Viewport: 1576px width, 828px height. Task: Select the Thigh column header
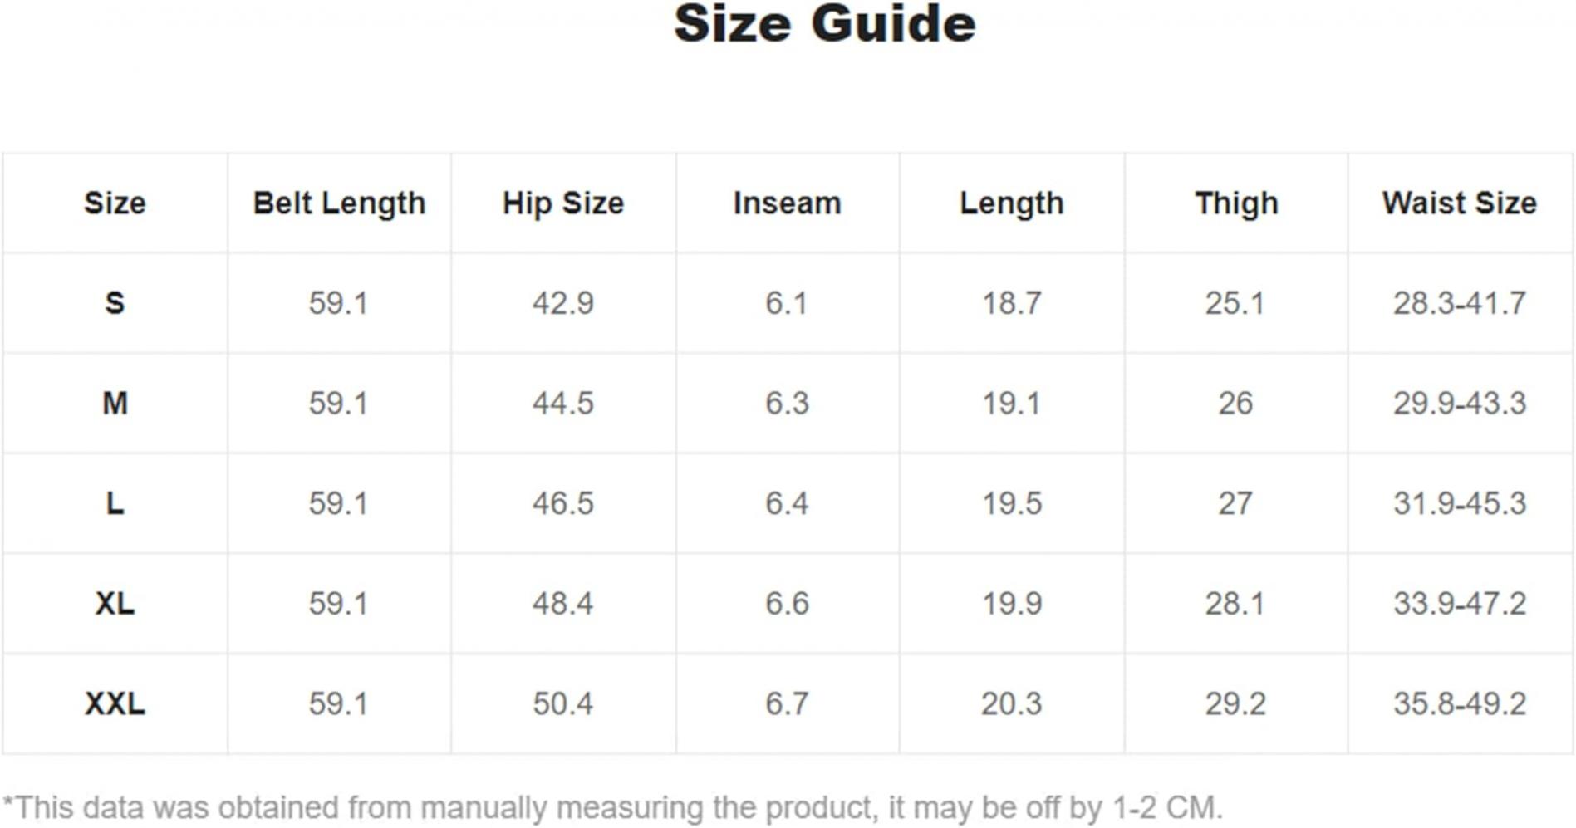pyautogui.click(x=1236, y=203)
